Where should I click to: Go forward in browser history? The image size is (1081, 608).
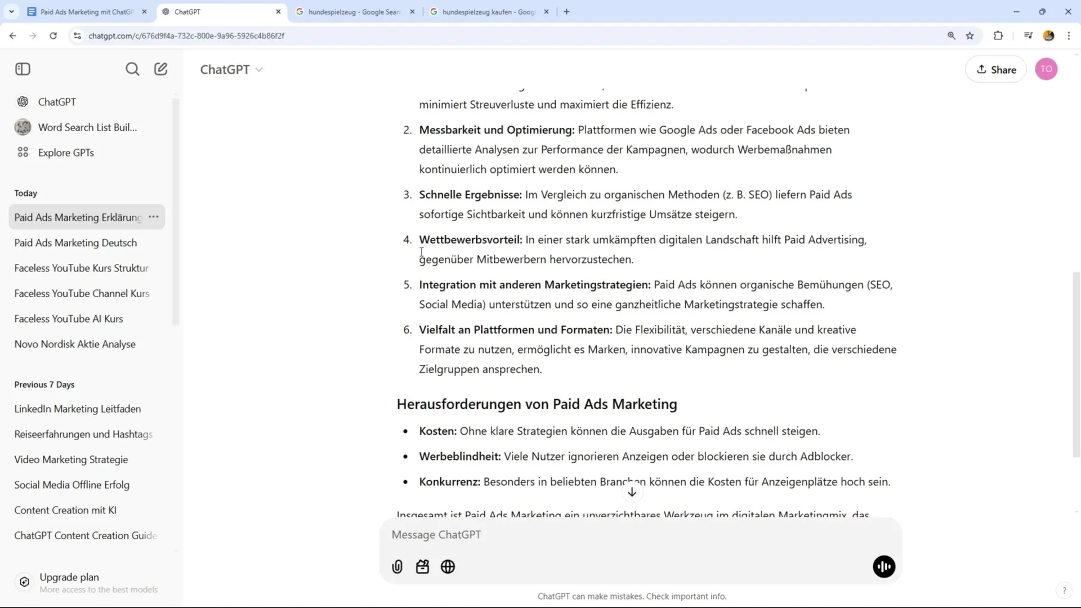(33, 35)
